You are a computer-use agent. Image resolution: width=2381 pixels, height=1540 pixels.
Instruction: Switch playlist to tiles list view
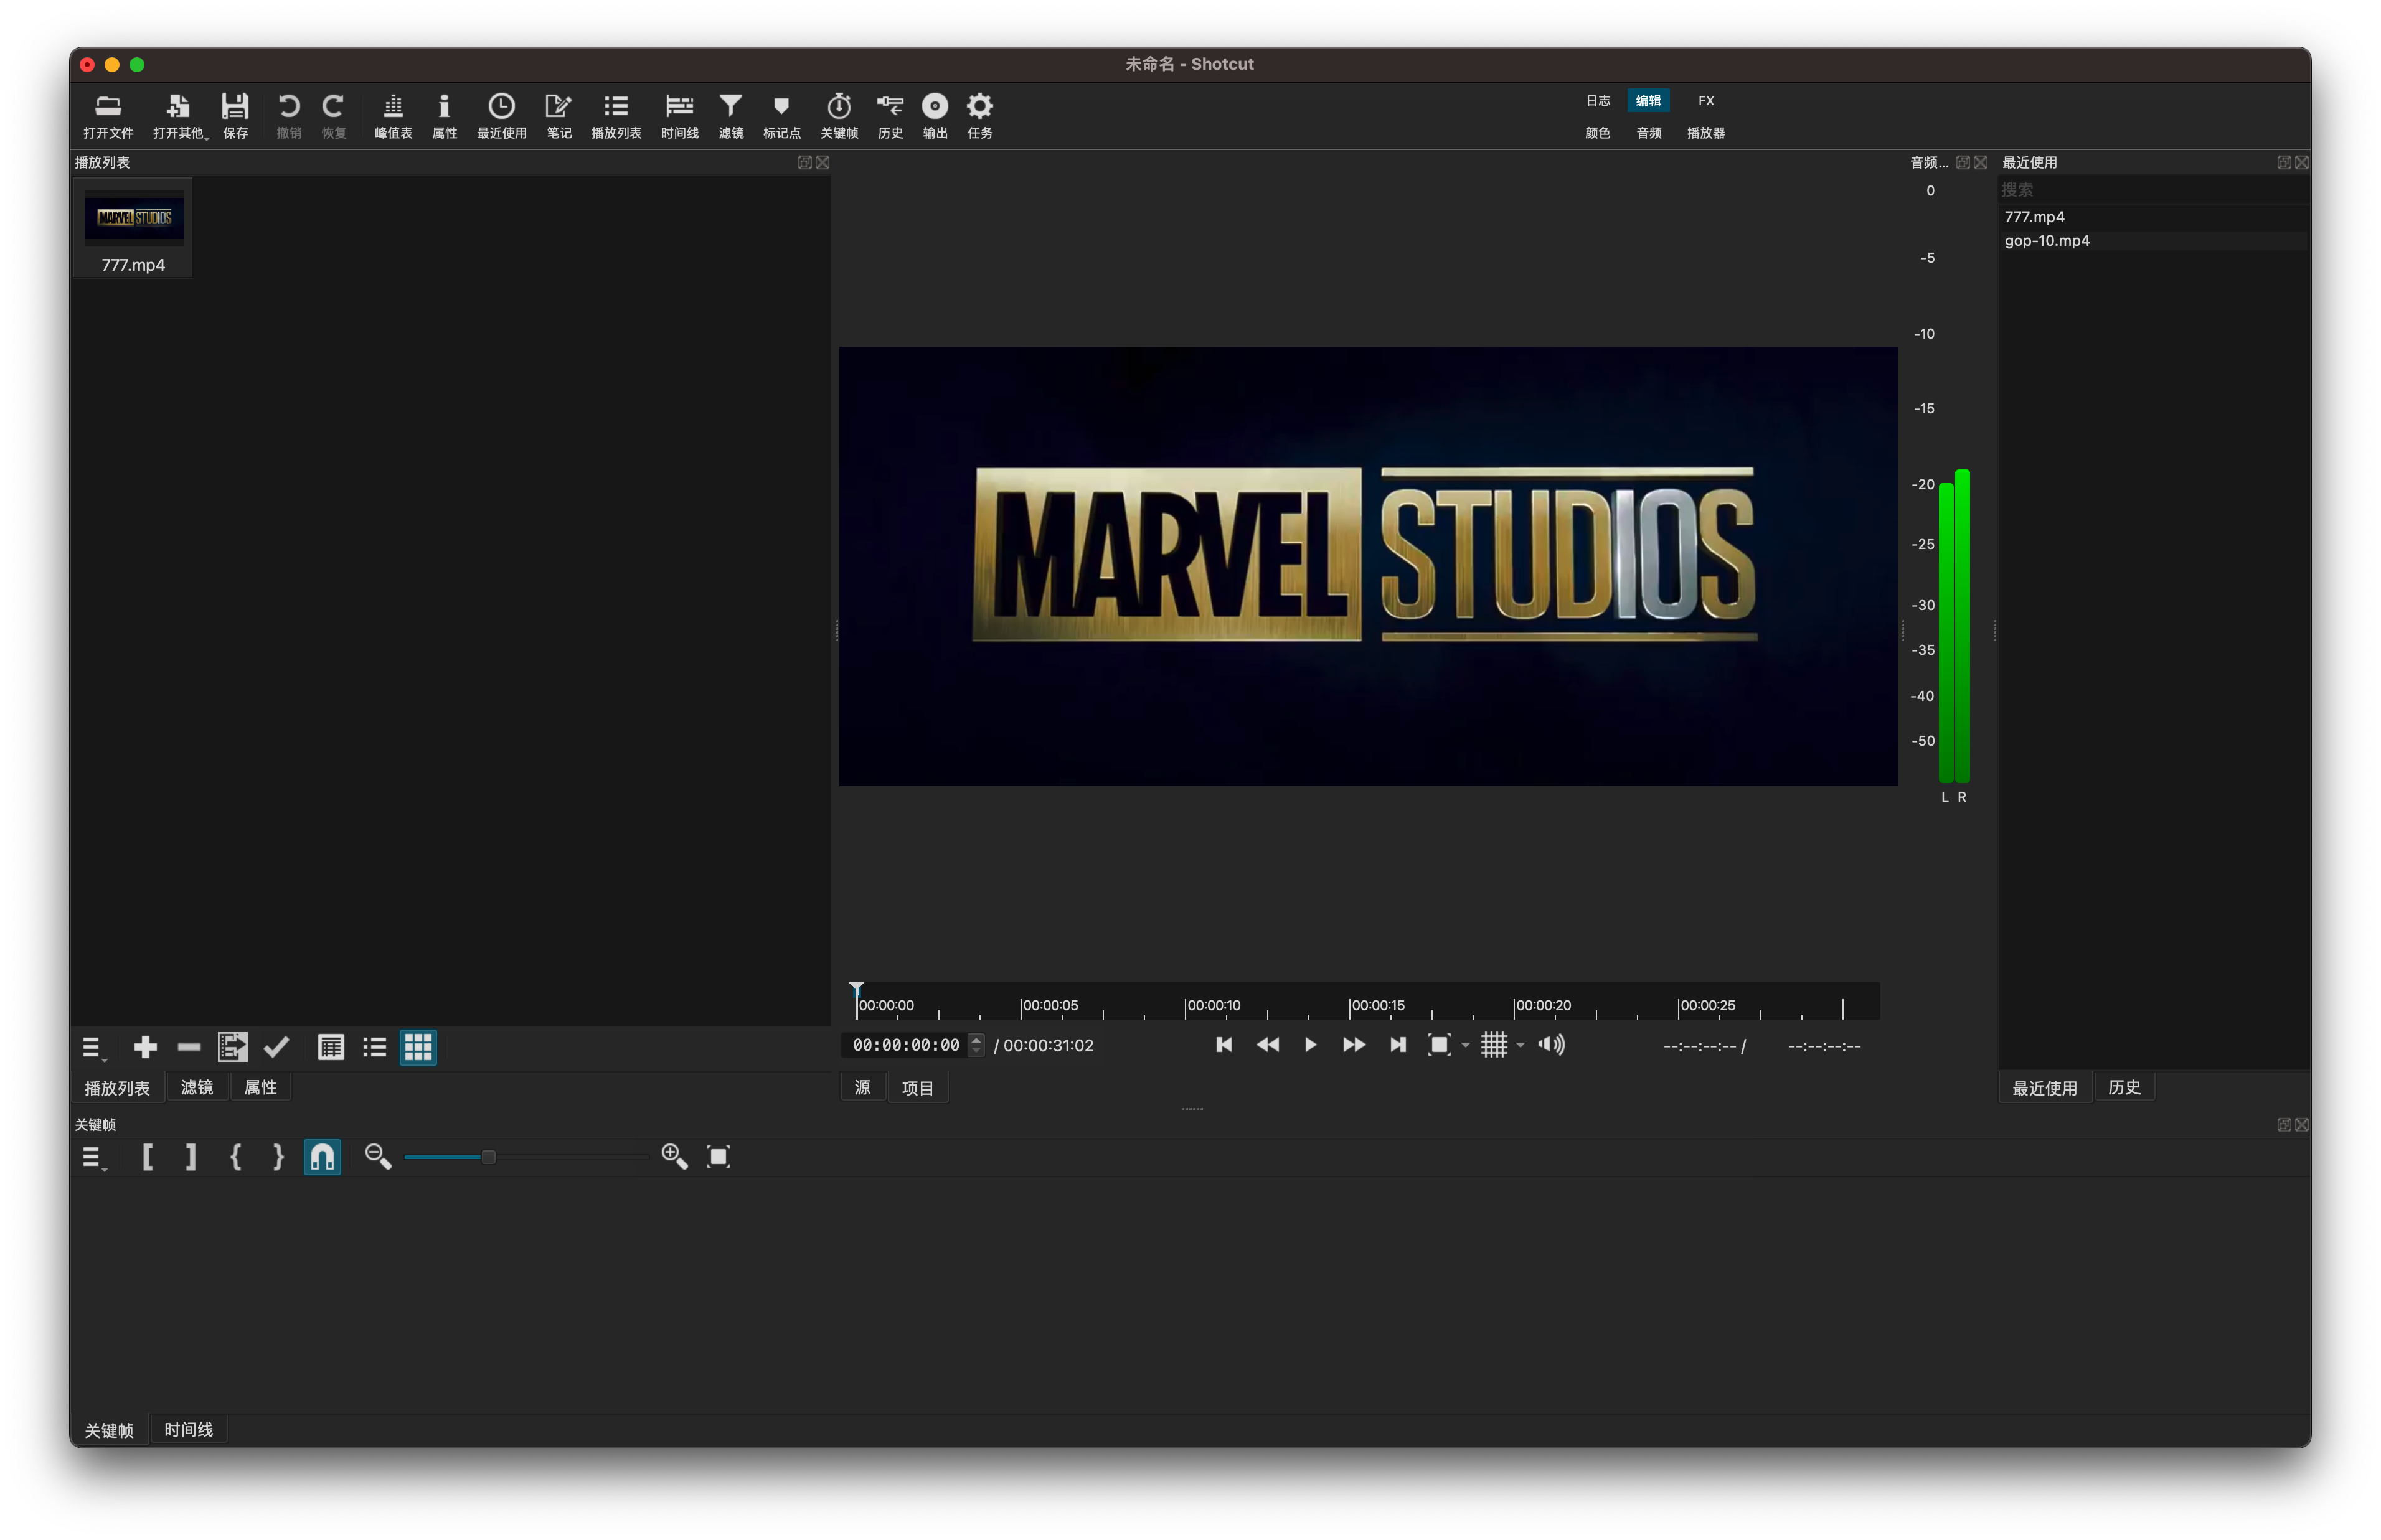pyautogui.click(x=375, y=1047)
